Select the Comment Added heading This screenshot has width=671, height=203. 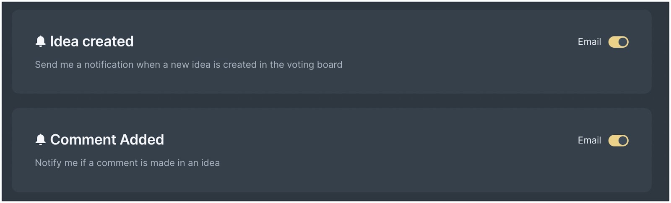pyautogui.click(x=107, y=140)
